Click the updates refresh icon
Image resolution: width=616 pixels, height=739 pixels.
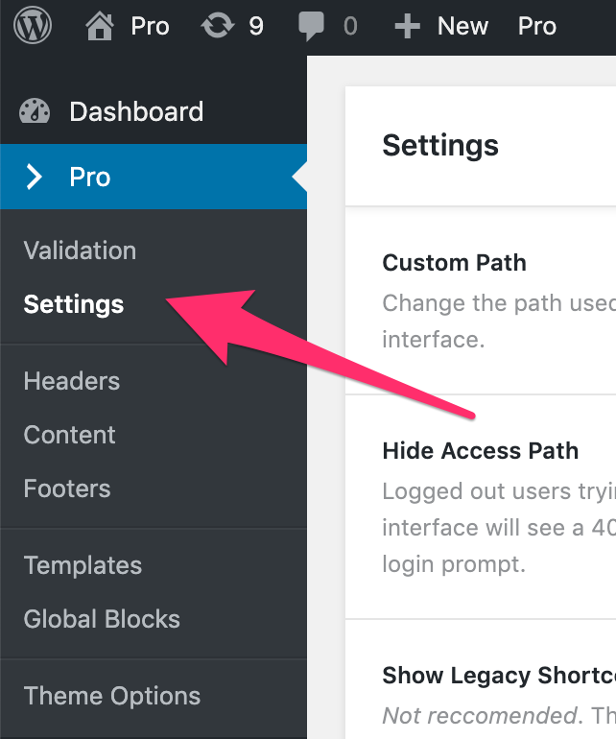(x=218, y=26)
